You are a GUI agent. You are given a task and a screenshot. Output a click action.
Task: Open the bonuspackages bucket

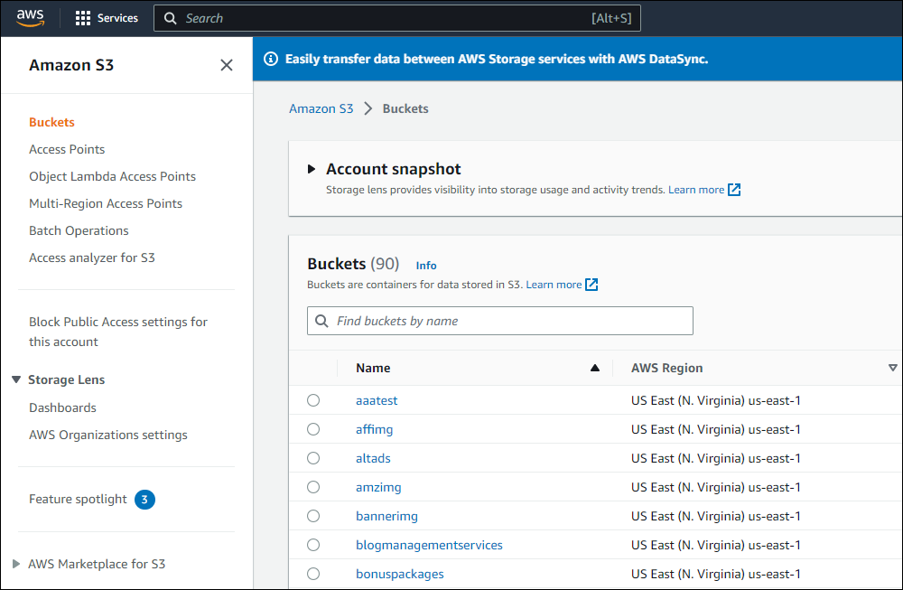(400, 574)
